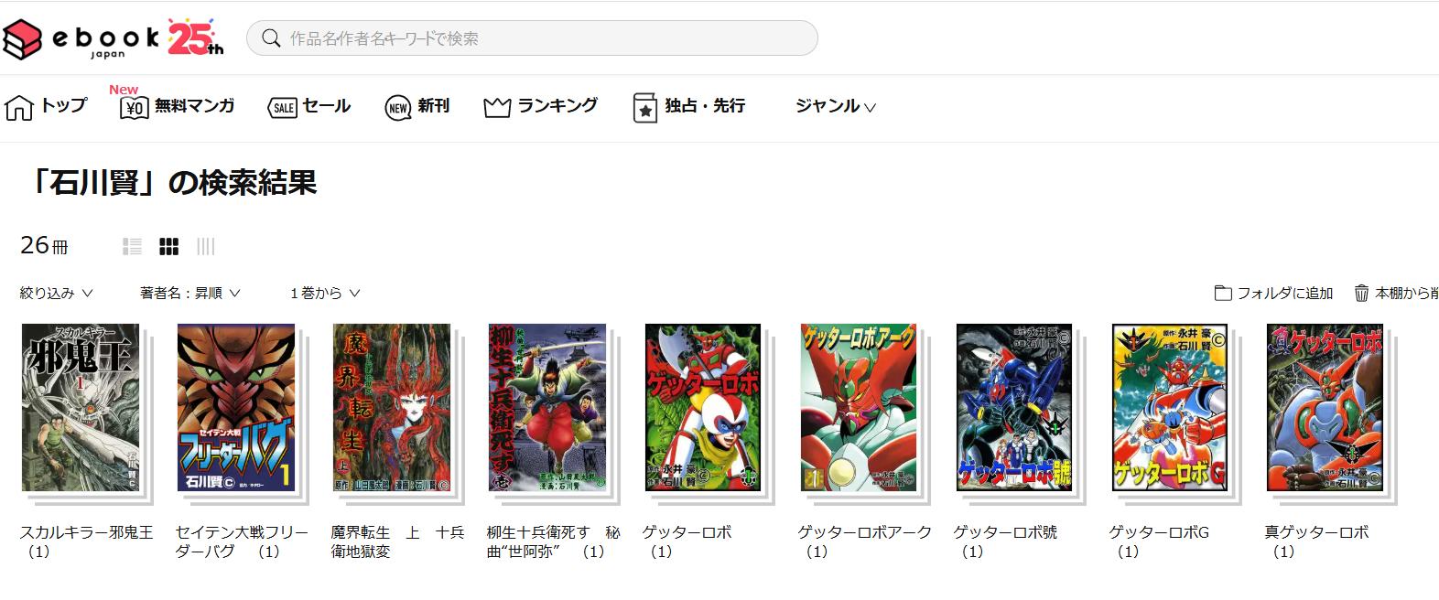This screenshot has width=1439, height=600.
Task: Expand the 1巻から dropdown
Action: point(325,293)
